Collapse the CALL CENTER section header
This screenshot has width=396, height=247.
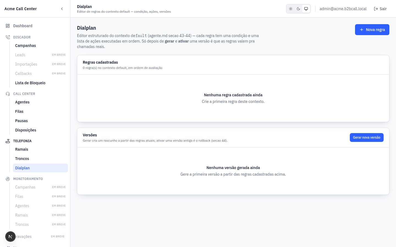point(24,94)
